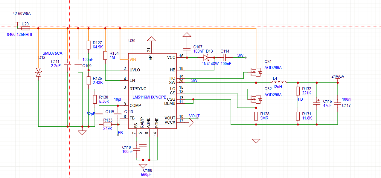Select the C116 polarized capacitor symbol

pyautogui.click(x=317, y=104)
